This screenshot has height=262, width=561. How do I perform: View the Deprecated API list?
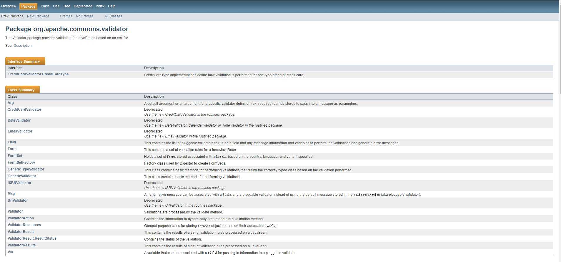click(x=83, y=6)
